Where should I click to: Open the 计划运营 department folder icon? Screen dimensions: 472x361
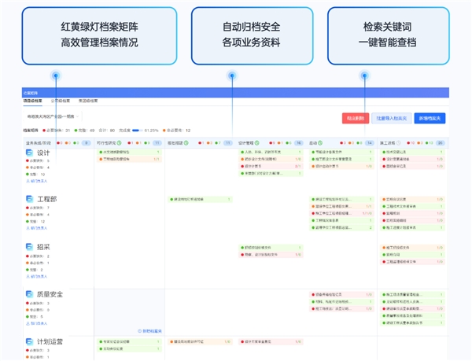pos(29,341)
